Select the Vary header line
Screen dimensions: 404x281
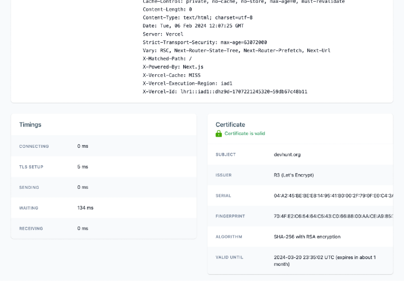237,51
